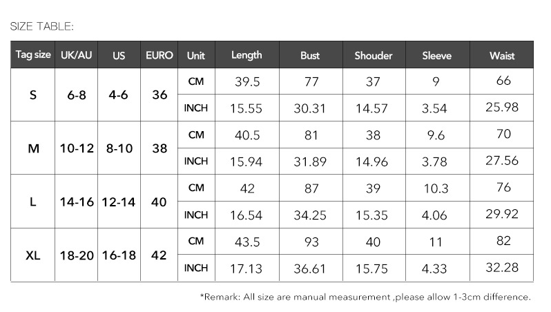Click US size 12-14 cell
The width and height of the screenshot is (551, 312).
(119, 202)
